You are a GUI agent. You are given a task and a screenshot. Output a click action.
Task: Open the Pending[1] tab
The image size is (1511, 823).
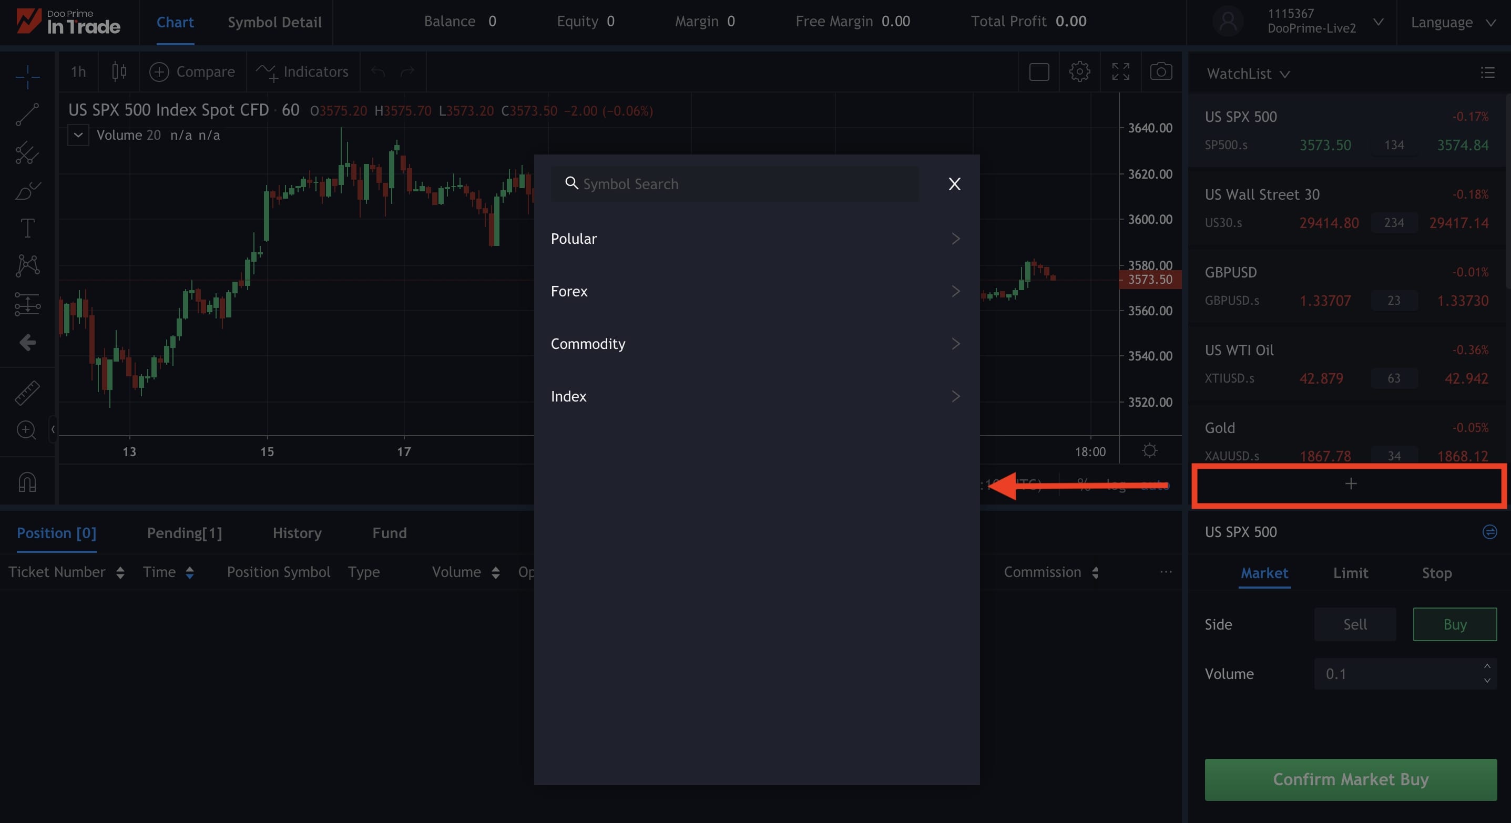(184, 533)
